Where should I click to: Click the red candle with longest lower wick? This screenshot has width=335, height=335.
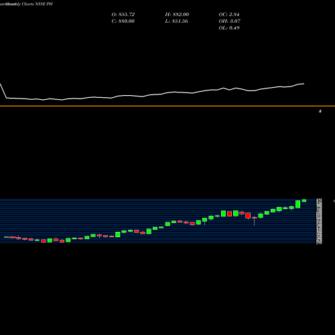(254, 218)
